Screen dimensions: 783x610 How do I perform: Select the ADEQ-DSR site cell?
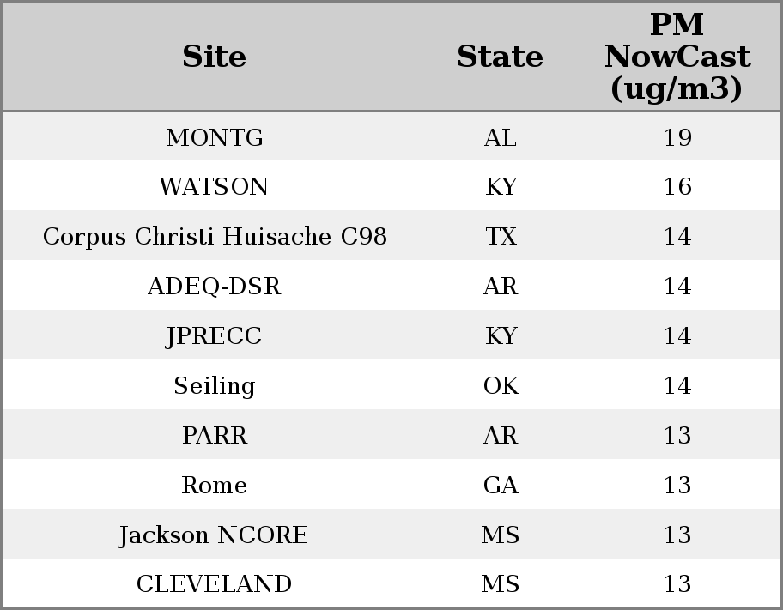(x=215, y=286)
